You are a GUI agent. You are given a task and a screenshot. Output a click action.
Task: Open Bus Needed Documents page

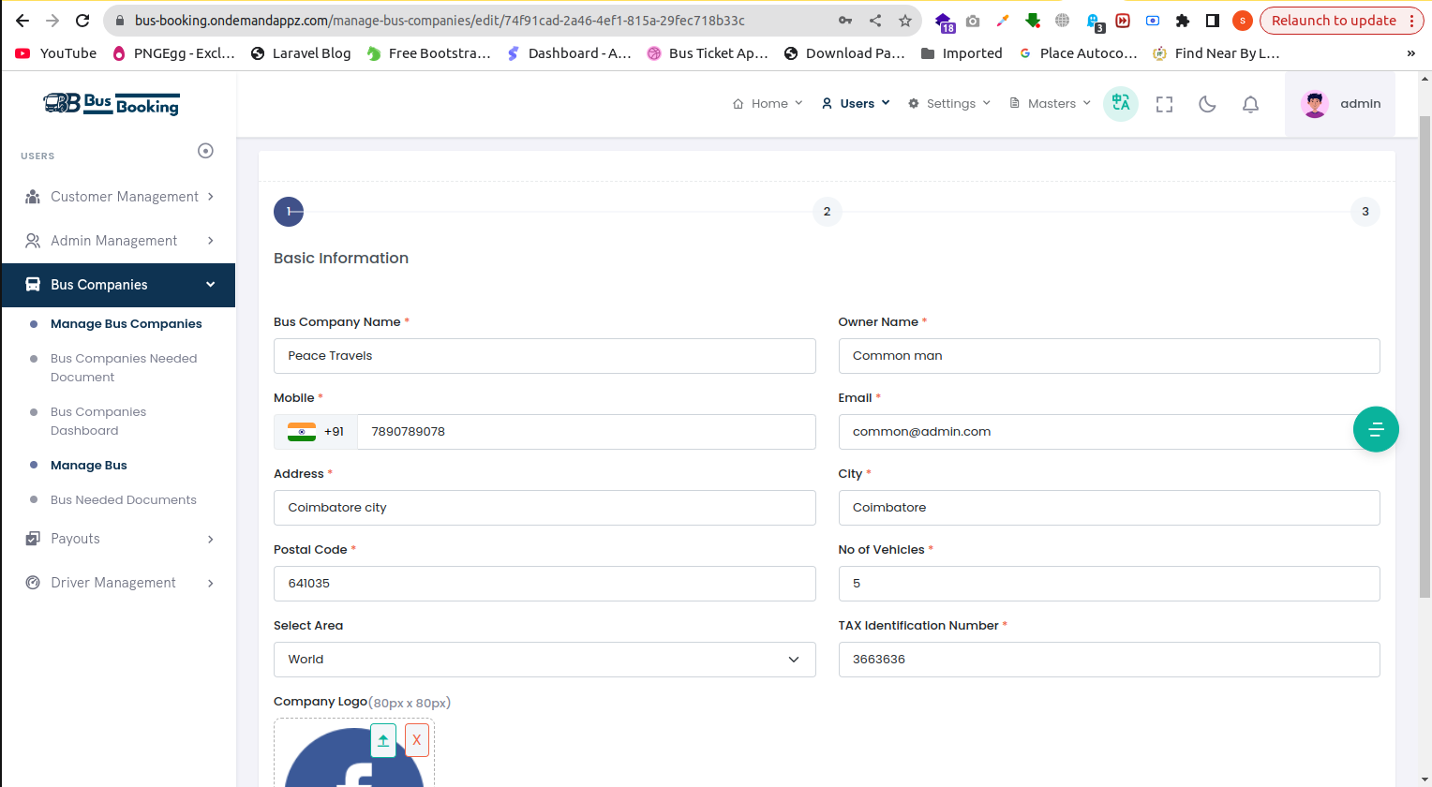[124, 500]
